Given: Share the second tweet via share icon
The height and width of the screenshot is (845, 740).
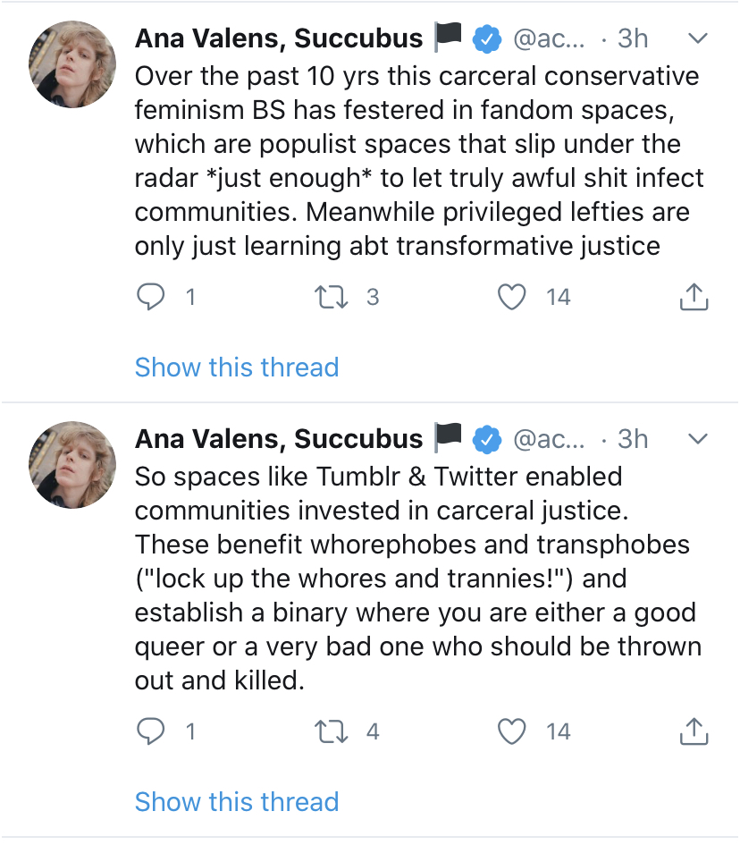Looking at the screenshot, I should pyautogui.click(x=694, y=732).
